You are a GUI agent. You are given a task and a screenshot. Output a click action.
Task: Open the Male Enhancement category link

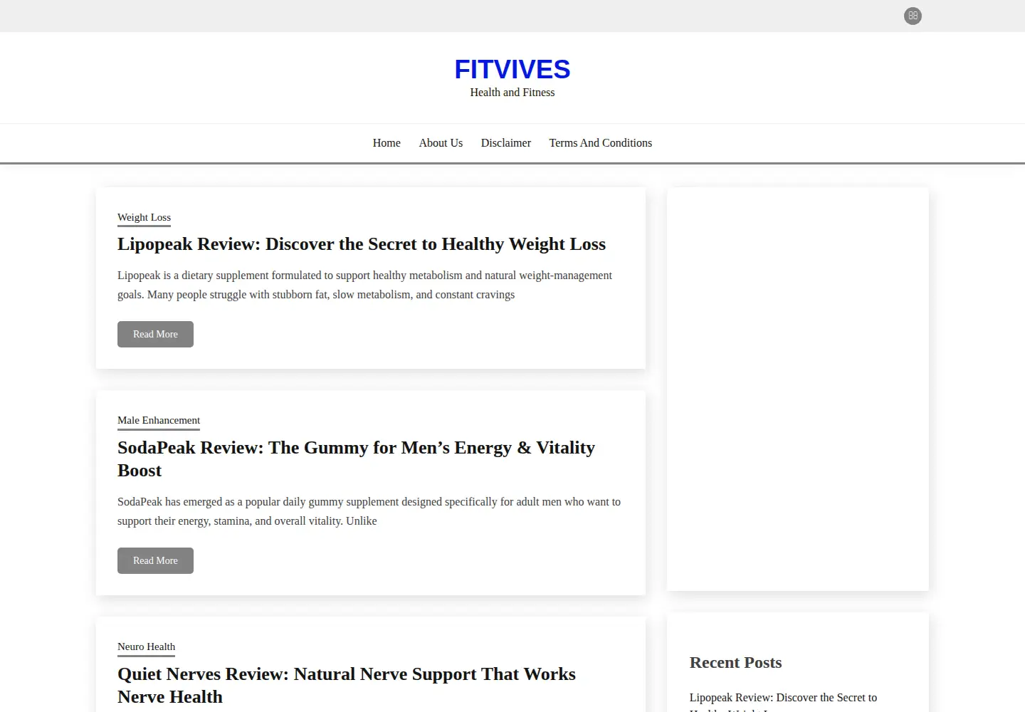tap(159, 421)
